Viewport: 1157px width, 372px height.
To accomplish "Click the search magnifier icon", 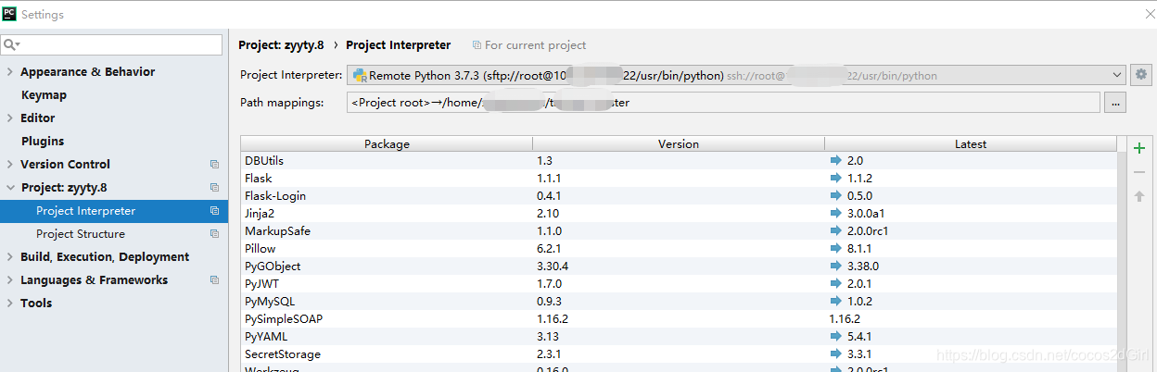I will pos(11,44).
